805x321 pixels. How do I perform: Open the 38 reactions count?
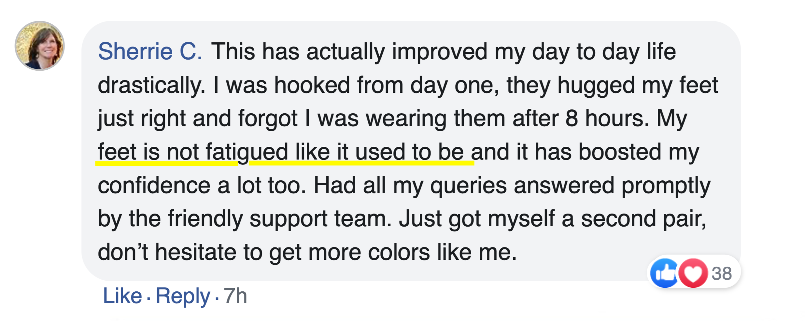[x=722, y=273]
